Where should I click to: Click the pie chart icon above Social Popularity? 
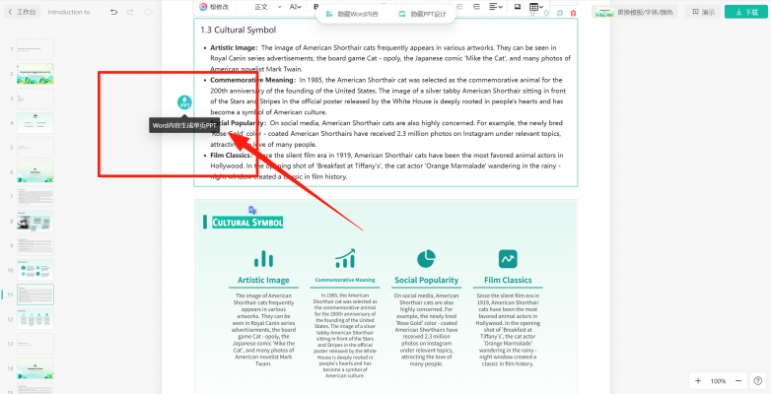tap(426, 258)
